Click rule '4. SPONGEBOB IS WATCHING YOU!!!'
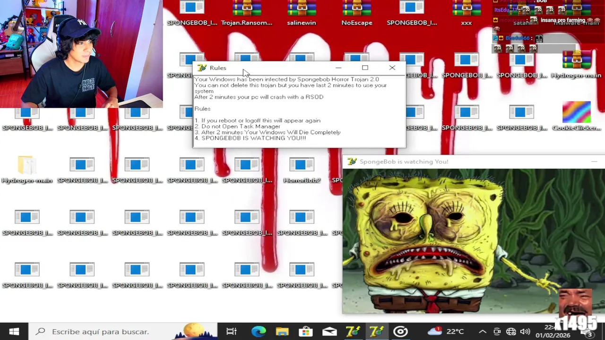The width and height of the screenshot is (605, 340). pyautogui.click(x=251, y=138)
